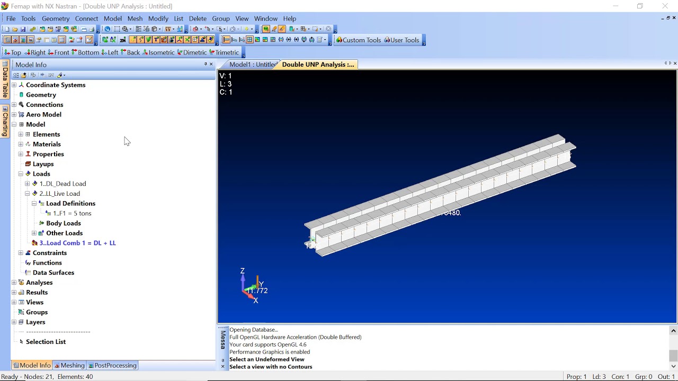Toggle the highlighted green select icon in top toolbar
The height and width of the screenshot is (381, 678).
(x=266, y=29)
